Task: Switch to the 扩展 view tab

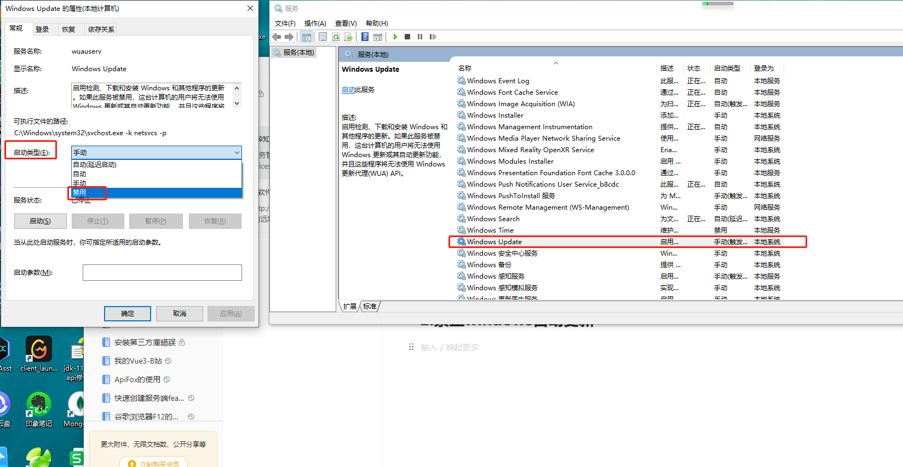Action: click(x=349, y=306)
